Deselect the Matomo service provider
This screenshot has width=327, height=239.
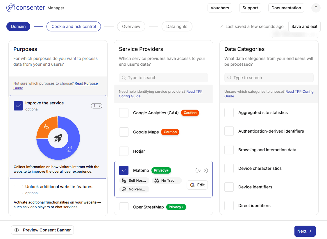coord(124,170)
